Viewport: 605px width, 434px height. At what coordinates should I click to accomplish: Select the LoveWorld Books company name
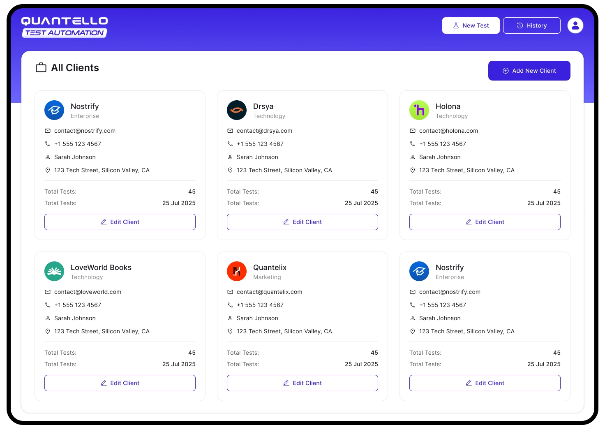pyautogui.click(x=101, y=268)
